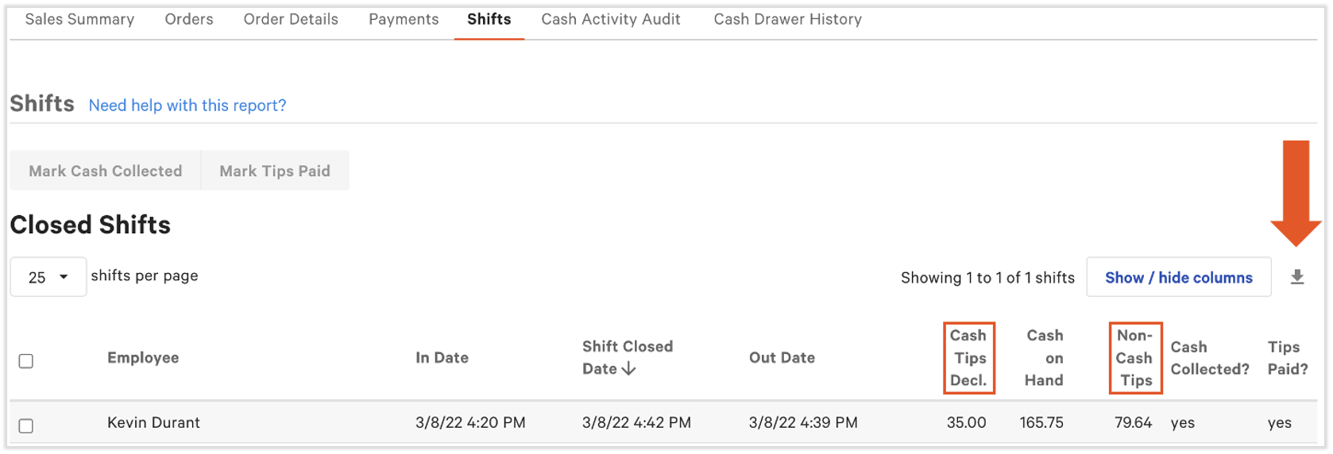Click the Cash Tips Decl. column header
The width and height of the screenshot is (1333, 454).
pos(968,358)
